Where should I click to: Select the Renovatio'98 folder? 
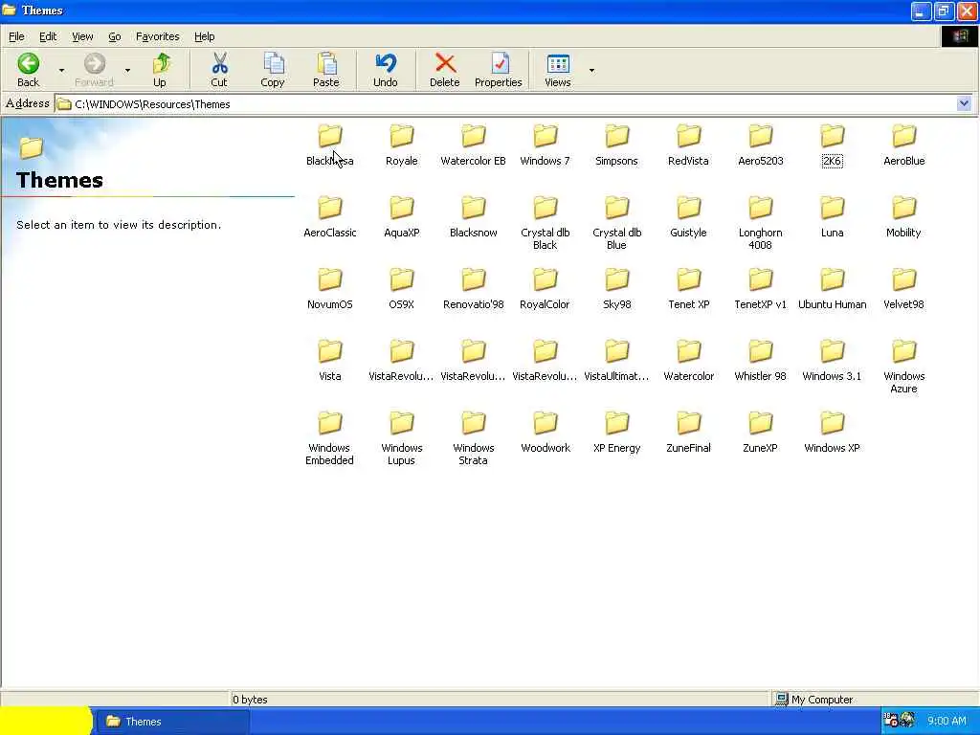(473, 289)
